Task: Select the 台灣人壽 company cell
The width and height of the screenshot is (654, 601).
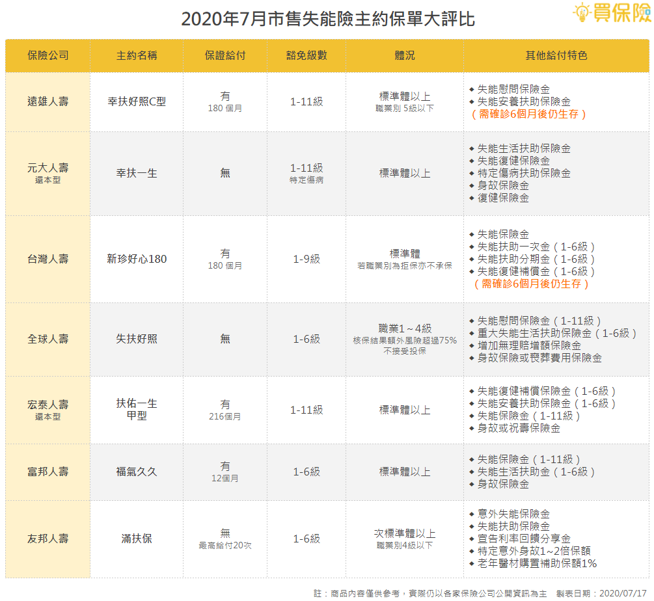Action: point(48,259)
